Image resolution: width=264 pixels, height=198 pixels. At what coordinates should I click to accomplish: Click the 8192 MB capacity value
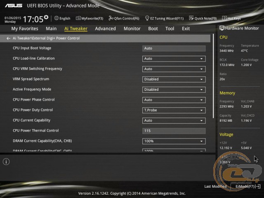point(226,120)
